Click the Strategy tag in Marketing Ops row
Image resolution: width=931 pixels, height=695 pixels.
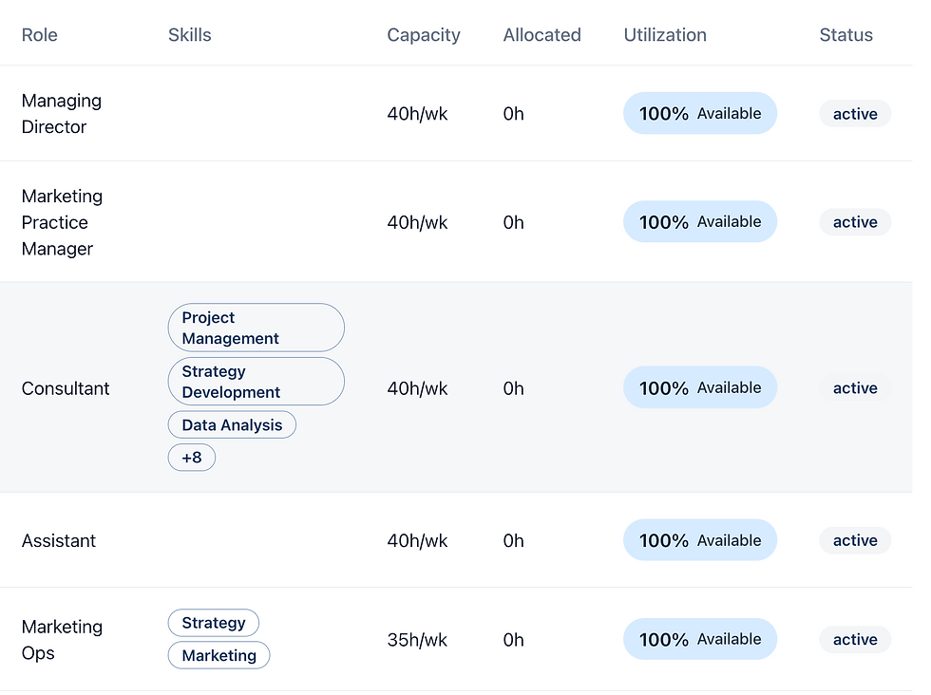click(214, 623)
